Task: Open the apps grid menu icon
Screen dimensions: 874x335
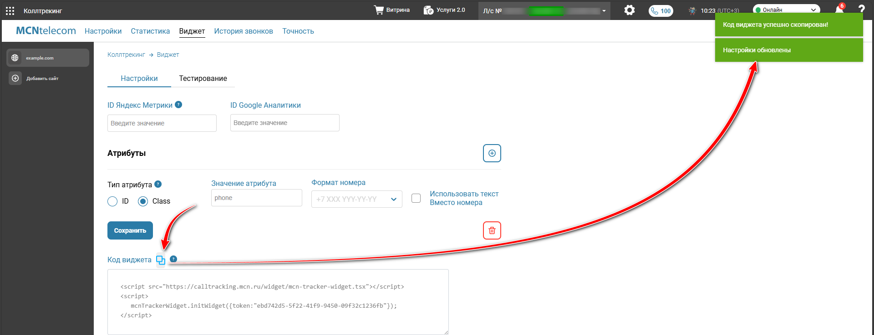Action: 10,10
